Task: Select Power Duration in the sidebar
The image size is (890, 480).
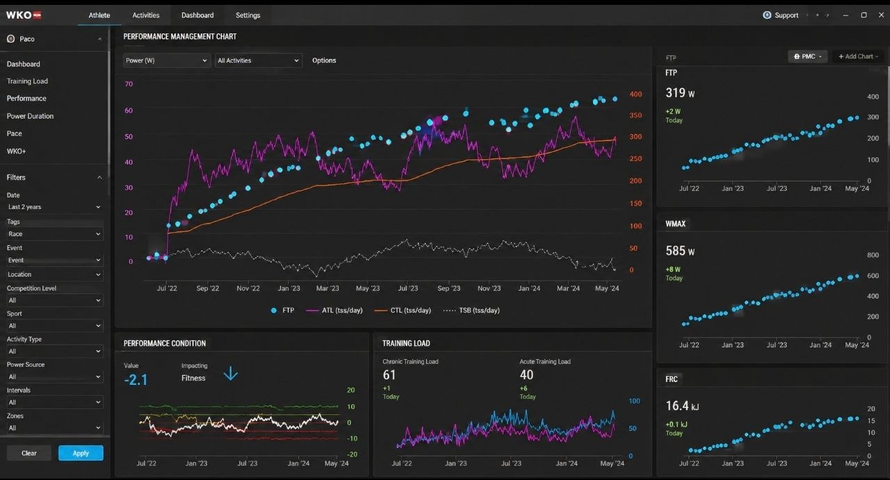Action: pos(30,116)
